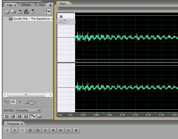Click the waveform on-clip fade icon
The height and width of the screenshot is (139, 178).
(x=61, y=17)
